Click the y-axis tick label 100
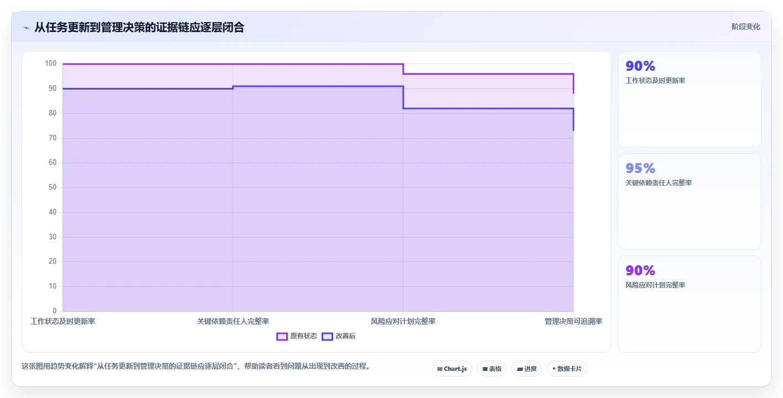The image size is (783, 398). 51,64
